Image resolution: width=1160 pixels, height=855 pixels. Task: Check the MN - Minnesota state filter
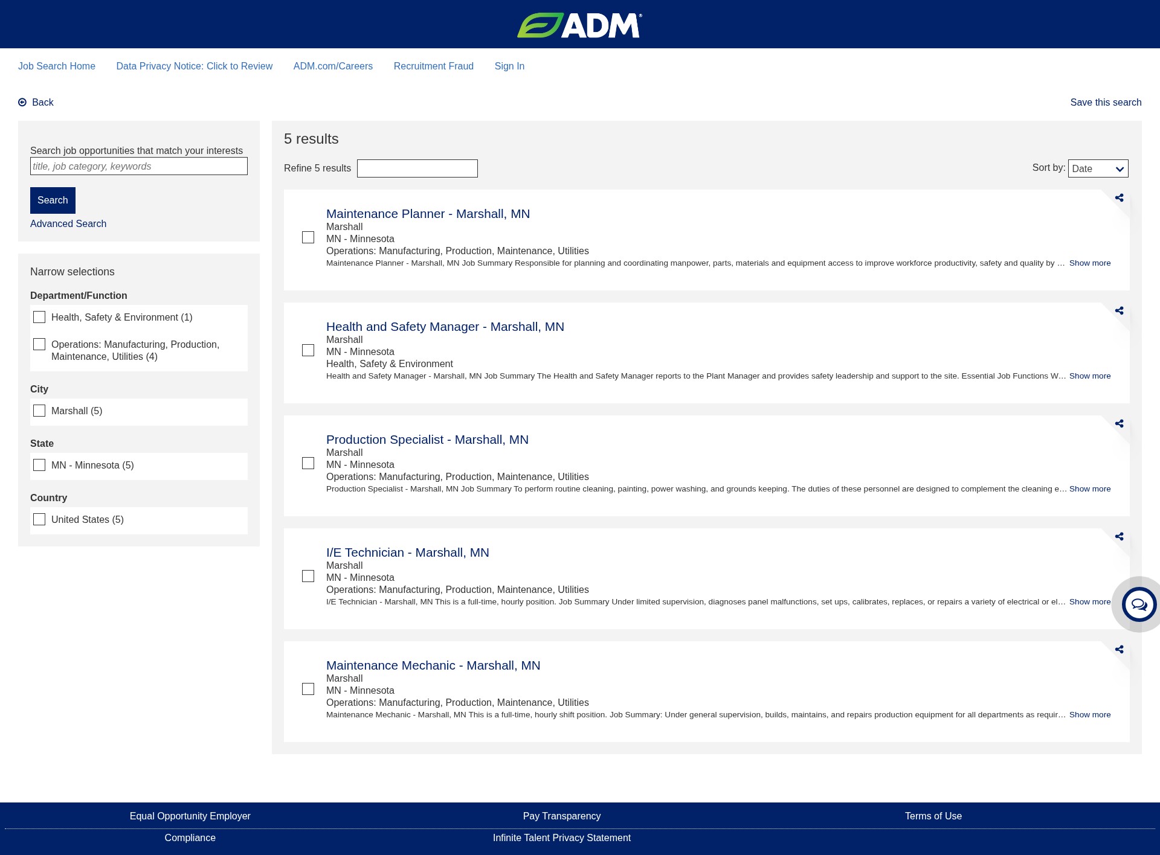point(39,465)
